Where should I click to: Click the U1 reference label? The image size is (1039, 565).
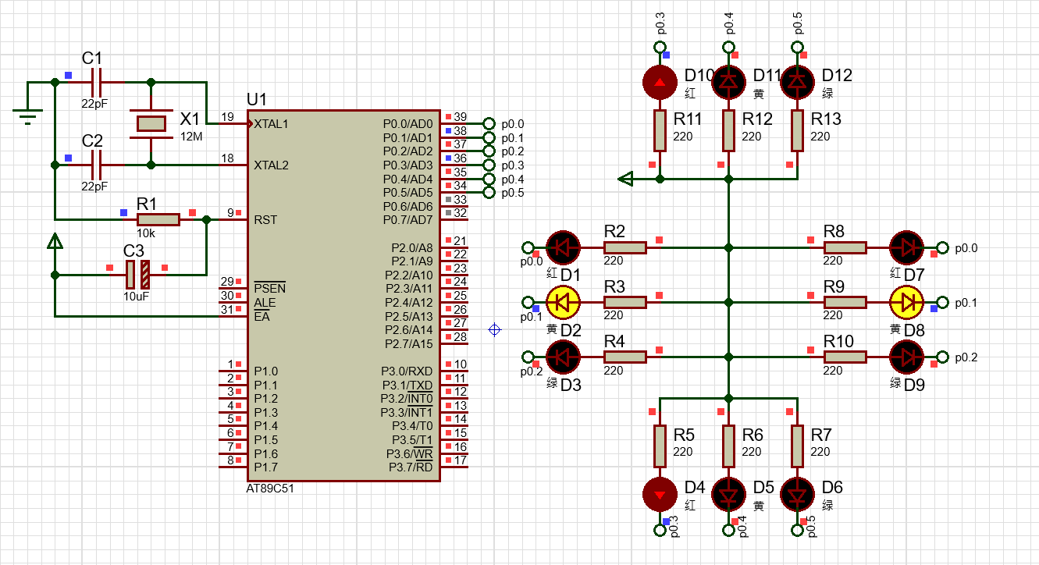click(257, 100)
